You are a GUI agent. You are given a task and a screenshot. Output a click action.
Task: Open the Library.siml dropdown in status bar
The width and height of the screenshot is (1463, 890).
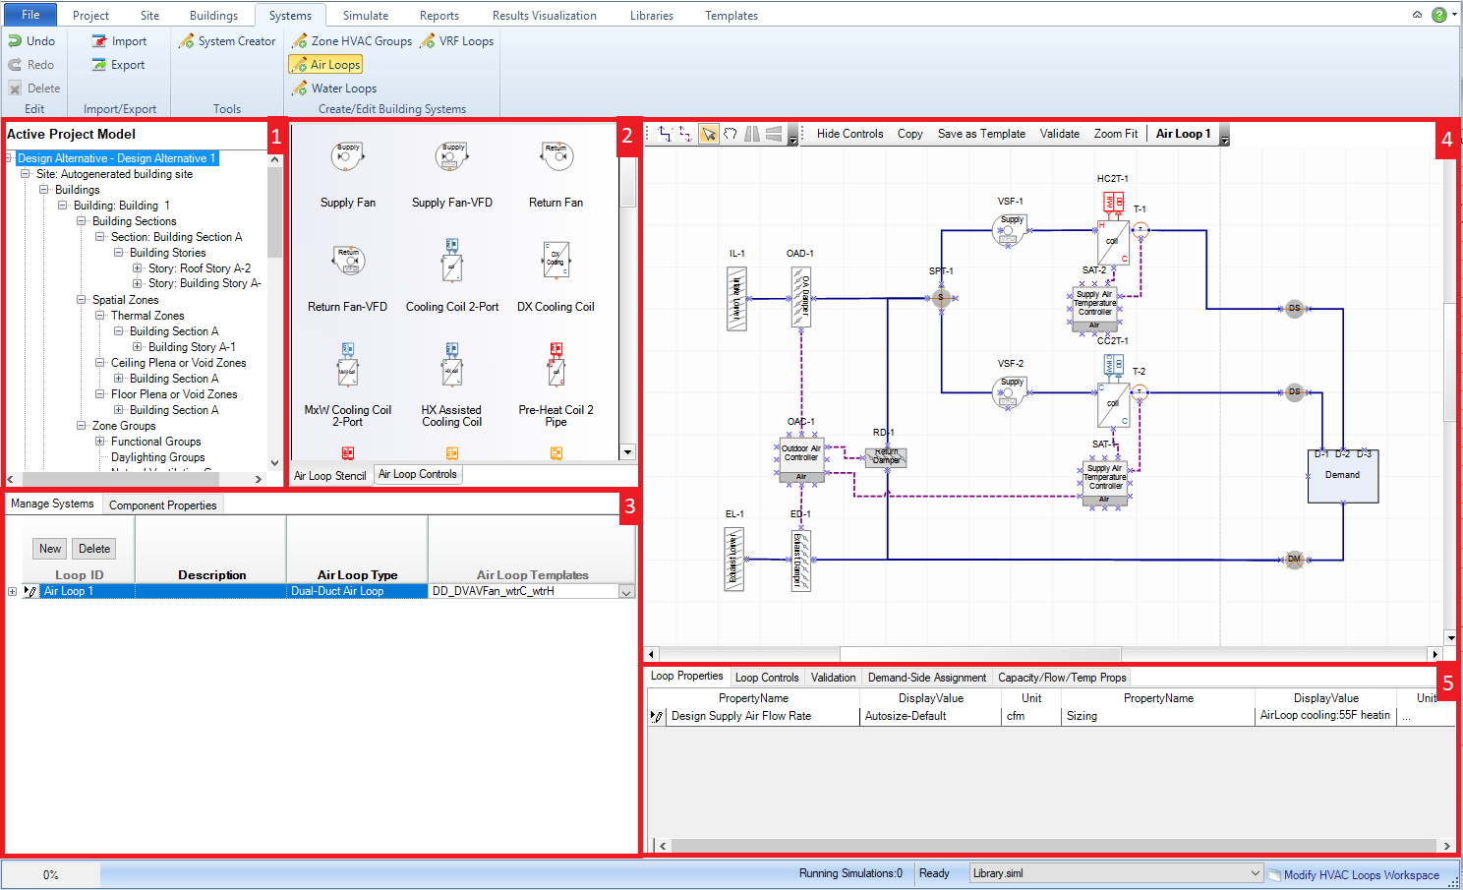[x=1255, y=873]
